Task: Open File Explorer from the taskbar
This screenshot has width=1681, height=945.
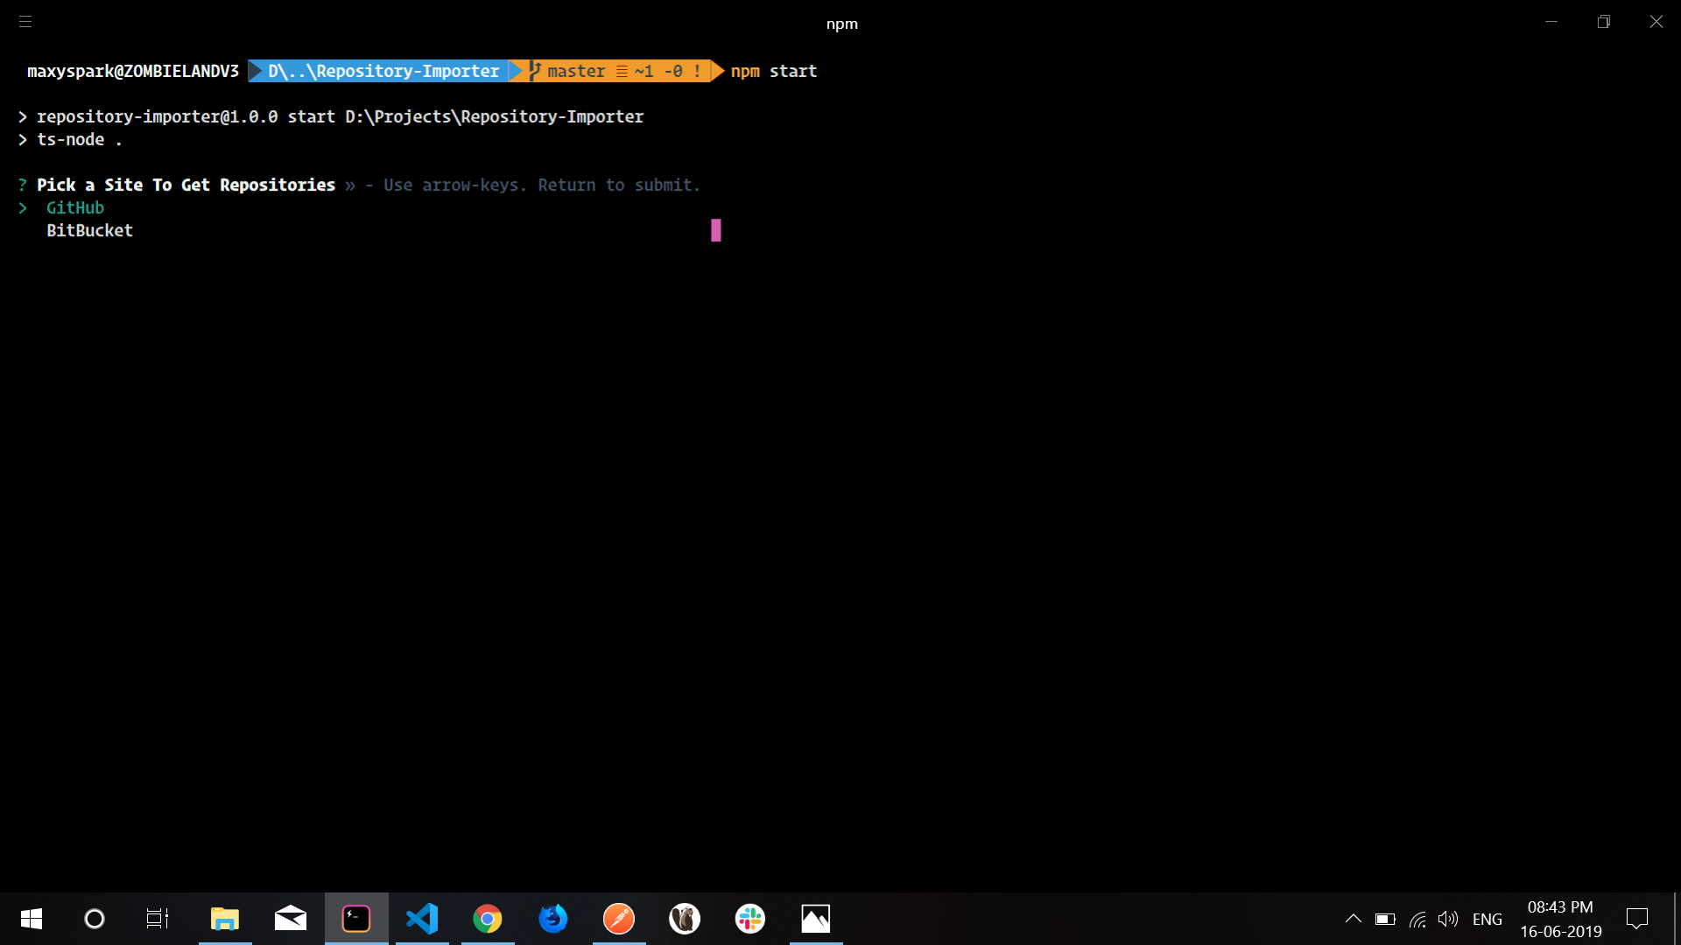Action: 225,919
